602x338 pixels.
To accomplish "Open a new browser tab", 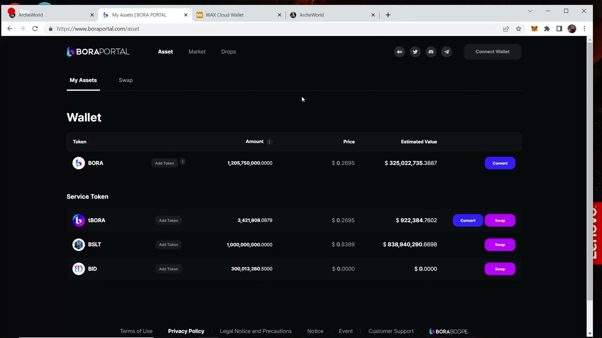I will tap(388, 15).
